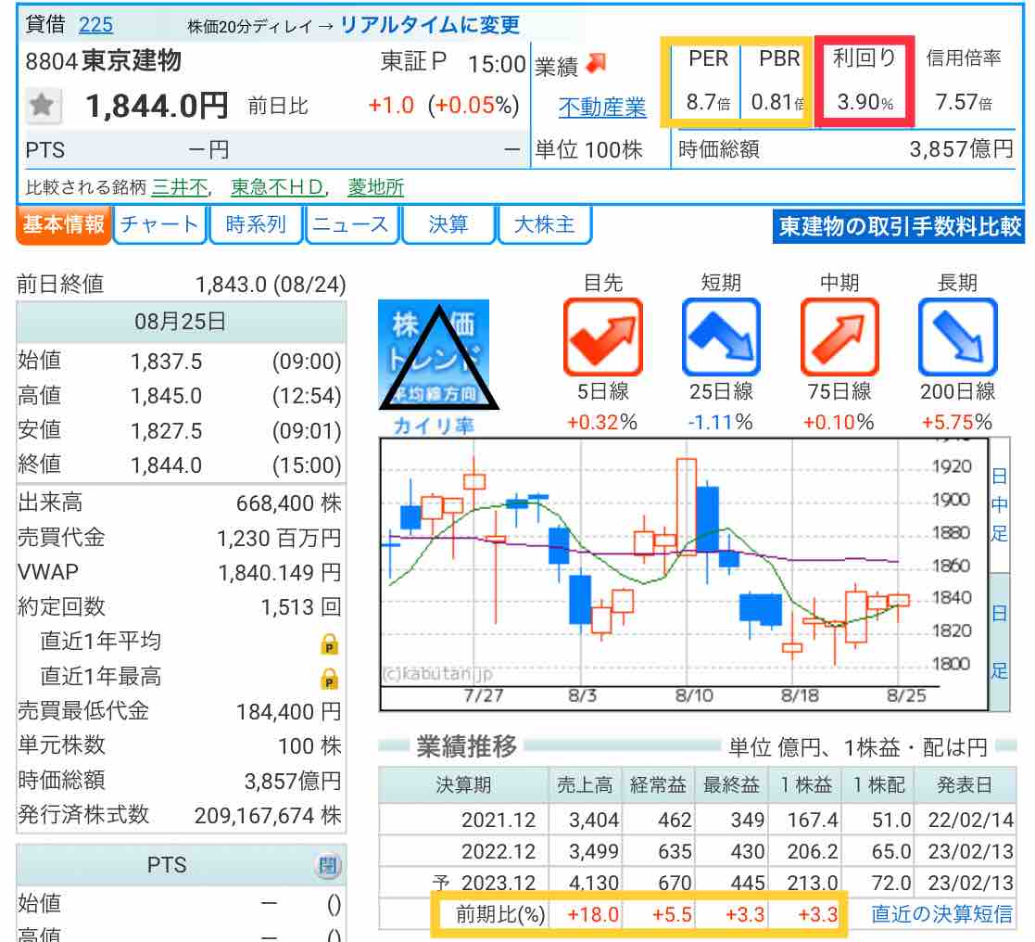Click the favorite star icon beside the stock price

43,105
